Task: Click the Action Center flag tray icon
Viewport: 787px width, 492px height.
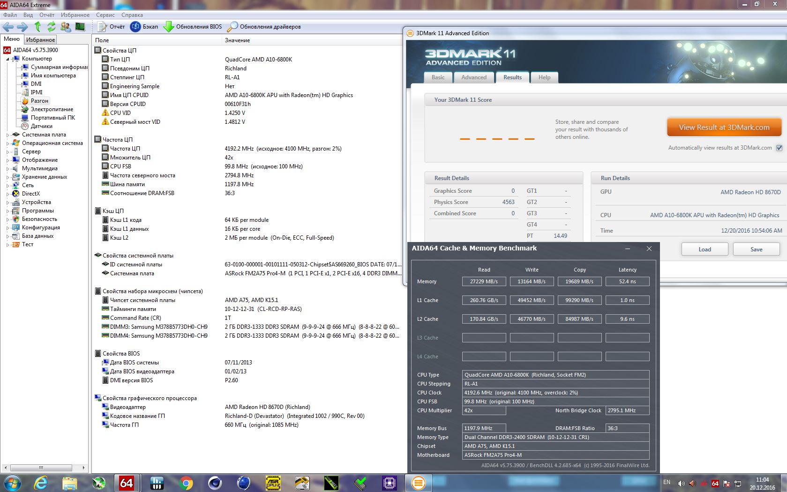Action: click(x=727, y=483)
